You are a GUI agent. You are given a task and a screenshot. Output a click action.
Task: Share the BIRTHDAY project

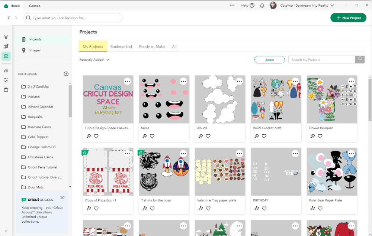(256, 209)
